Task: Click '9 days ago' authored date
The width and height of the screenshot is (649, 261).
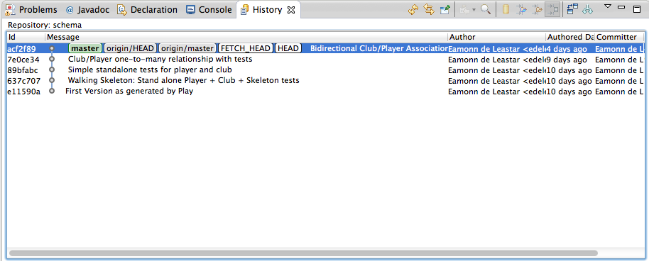Action: 567,60
